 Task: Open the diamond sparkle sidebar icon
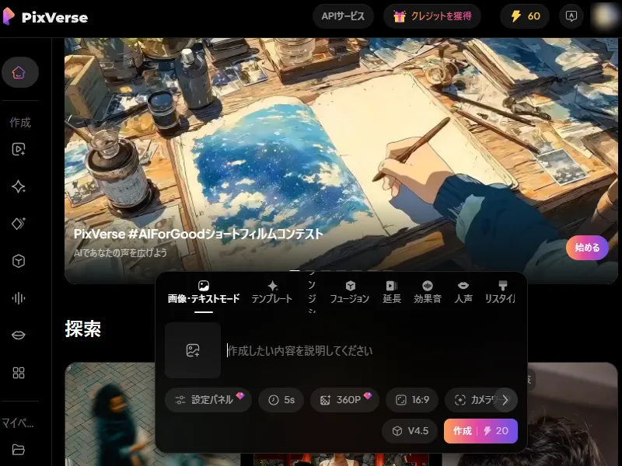19,224
